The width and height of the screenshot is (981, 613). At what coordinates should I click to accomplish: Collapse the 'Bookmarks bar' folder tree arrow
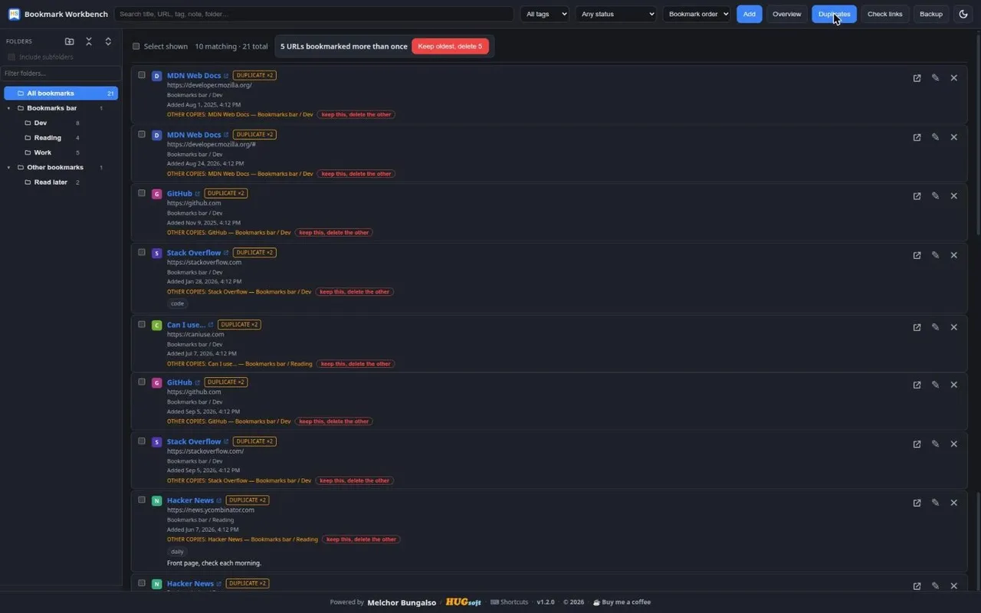pos(9,108)
